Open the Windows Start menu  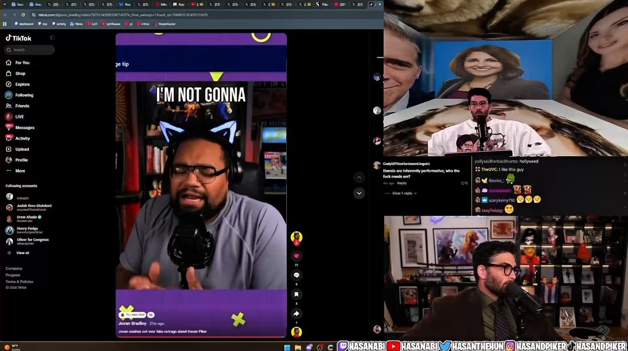287,347
